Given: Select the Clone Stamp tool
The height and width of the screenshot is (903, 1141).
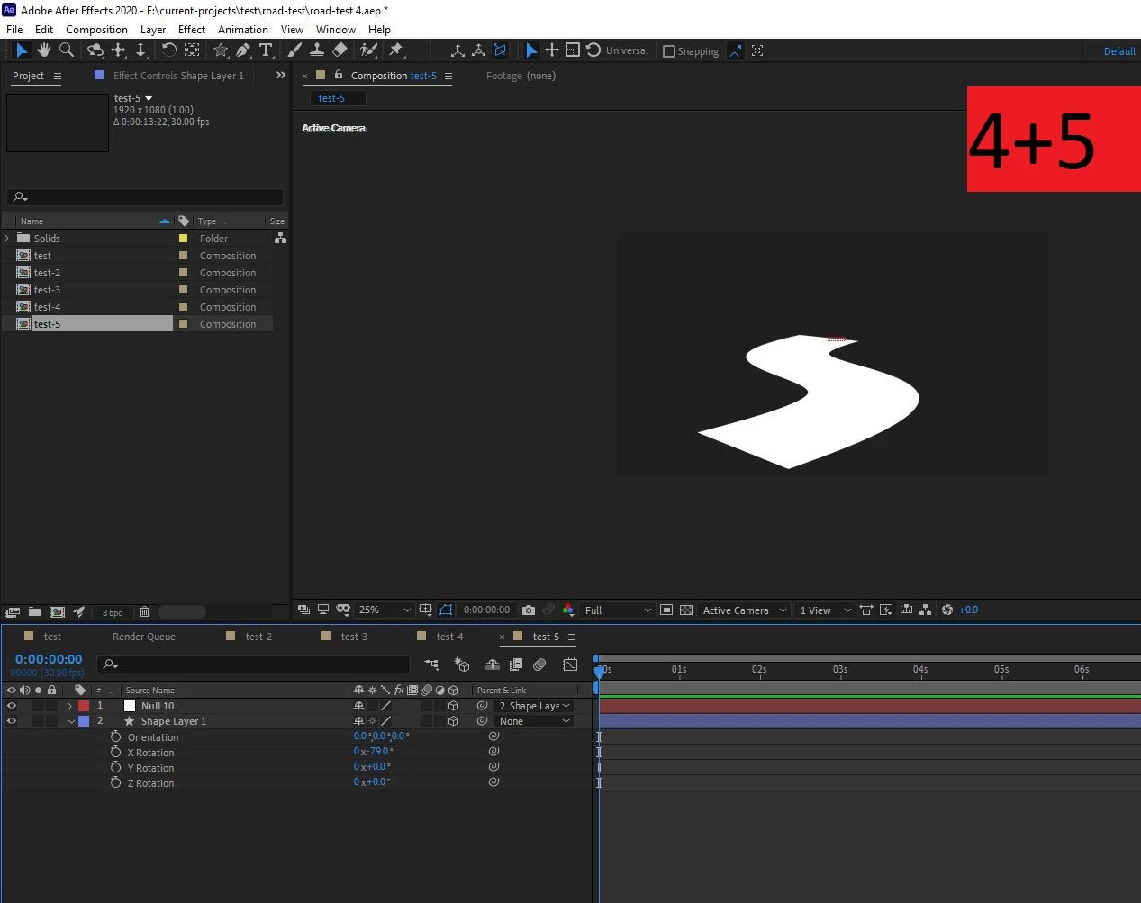Looking at the screenshot, I should [x=317, y=50].
